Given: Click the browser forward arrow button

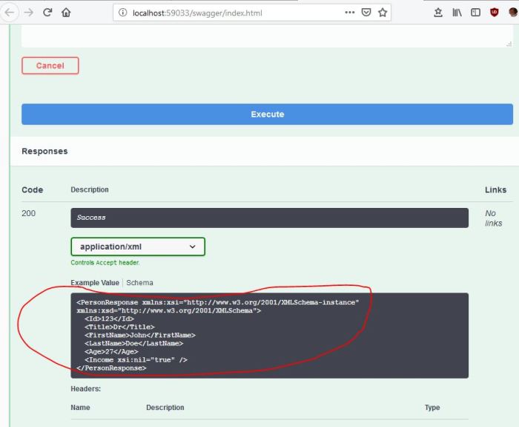Looking at the screenshot, I should pos(28,13).
